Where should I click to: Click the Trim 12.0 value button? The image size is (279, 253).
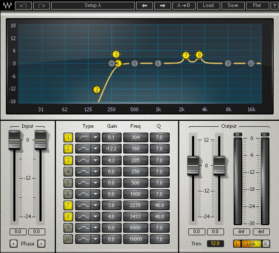pyautogui.click(x=215, y=243)
